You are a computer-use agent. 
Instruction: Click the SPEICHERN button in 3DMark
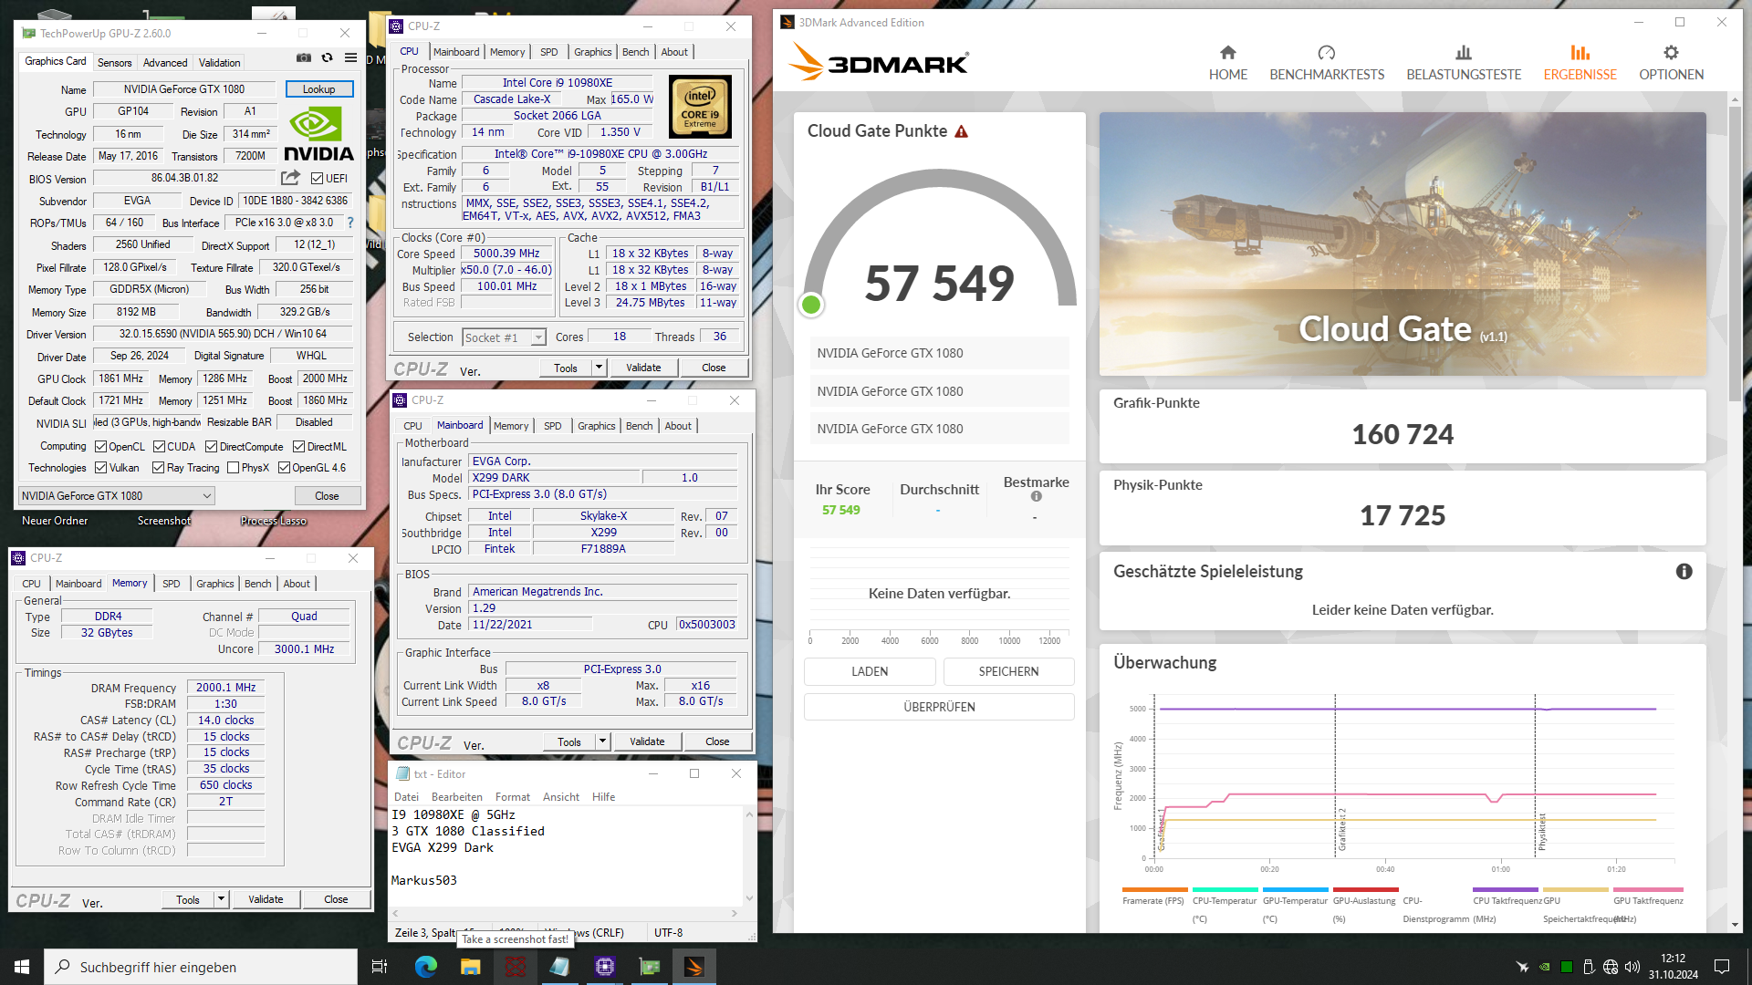(x=1008, y=671)
